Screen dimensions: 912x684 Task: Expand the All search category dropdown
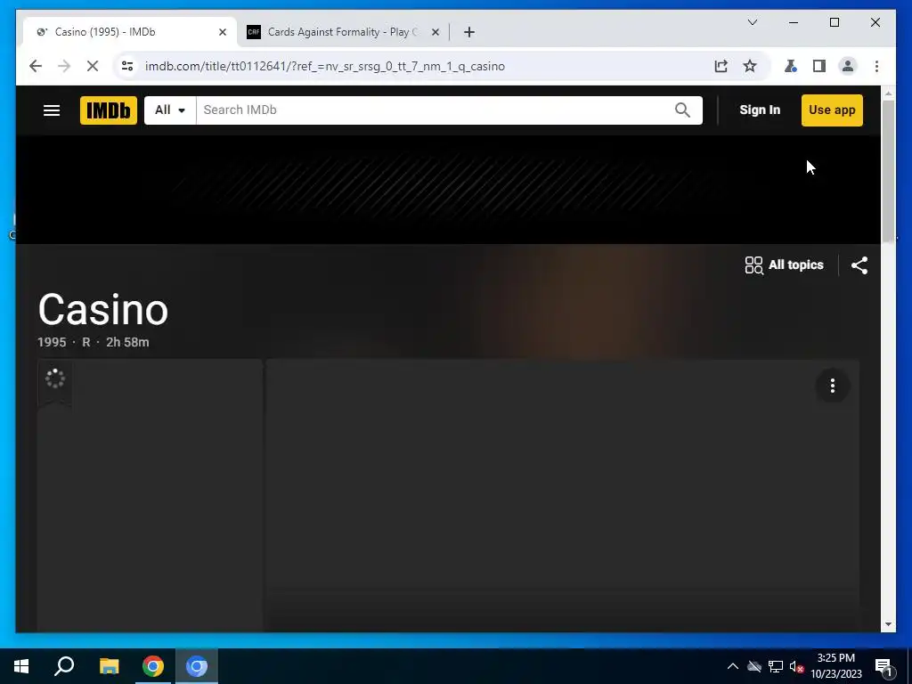[170, 110]
